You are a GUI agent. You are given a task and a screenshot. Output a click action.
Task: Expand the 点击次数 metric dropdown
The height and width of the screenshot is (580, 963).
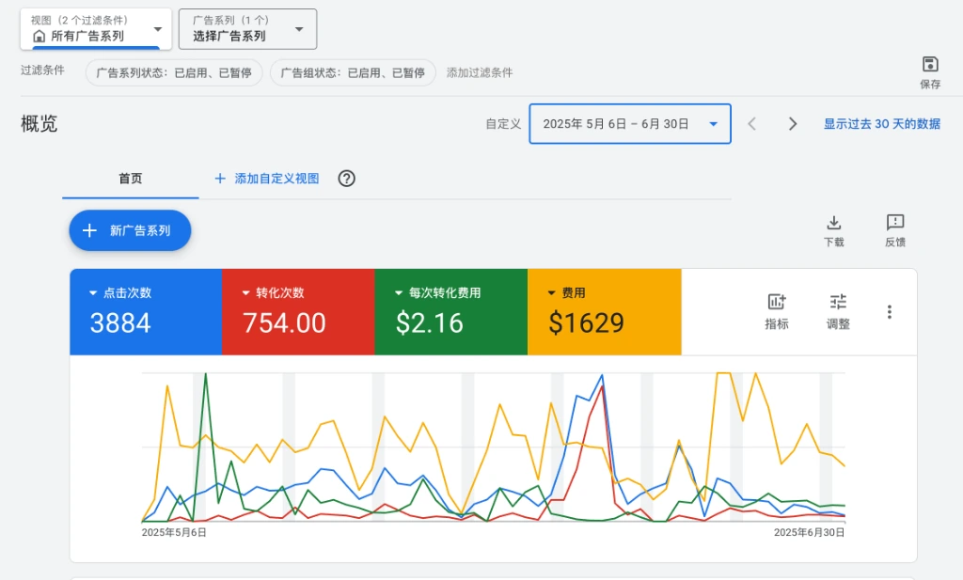point(93,292)
